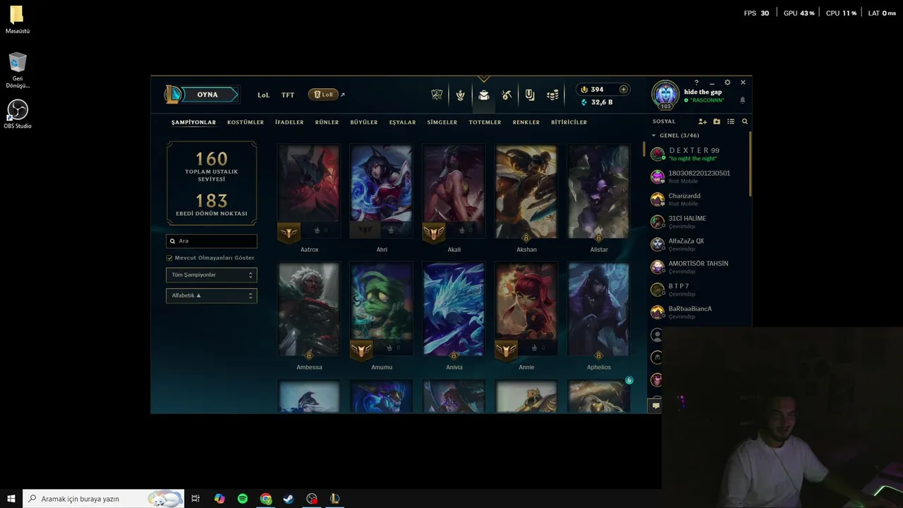This screenshot has width=903, height=508.
Task: Open the Clash trophy icon in top navigation
Action: [437, 95]
